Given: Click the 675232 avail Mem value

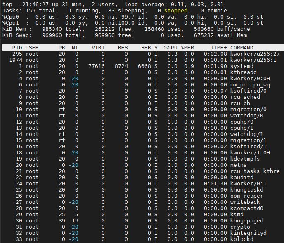Looking at the screenshot, I should (204, 35).
